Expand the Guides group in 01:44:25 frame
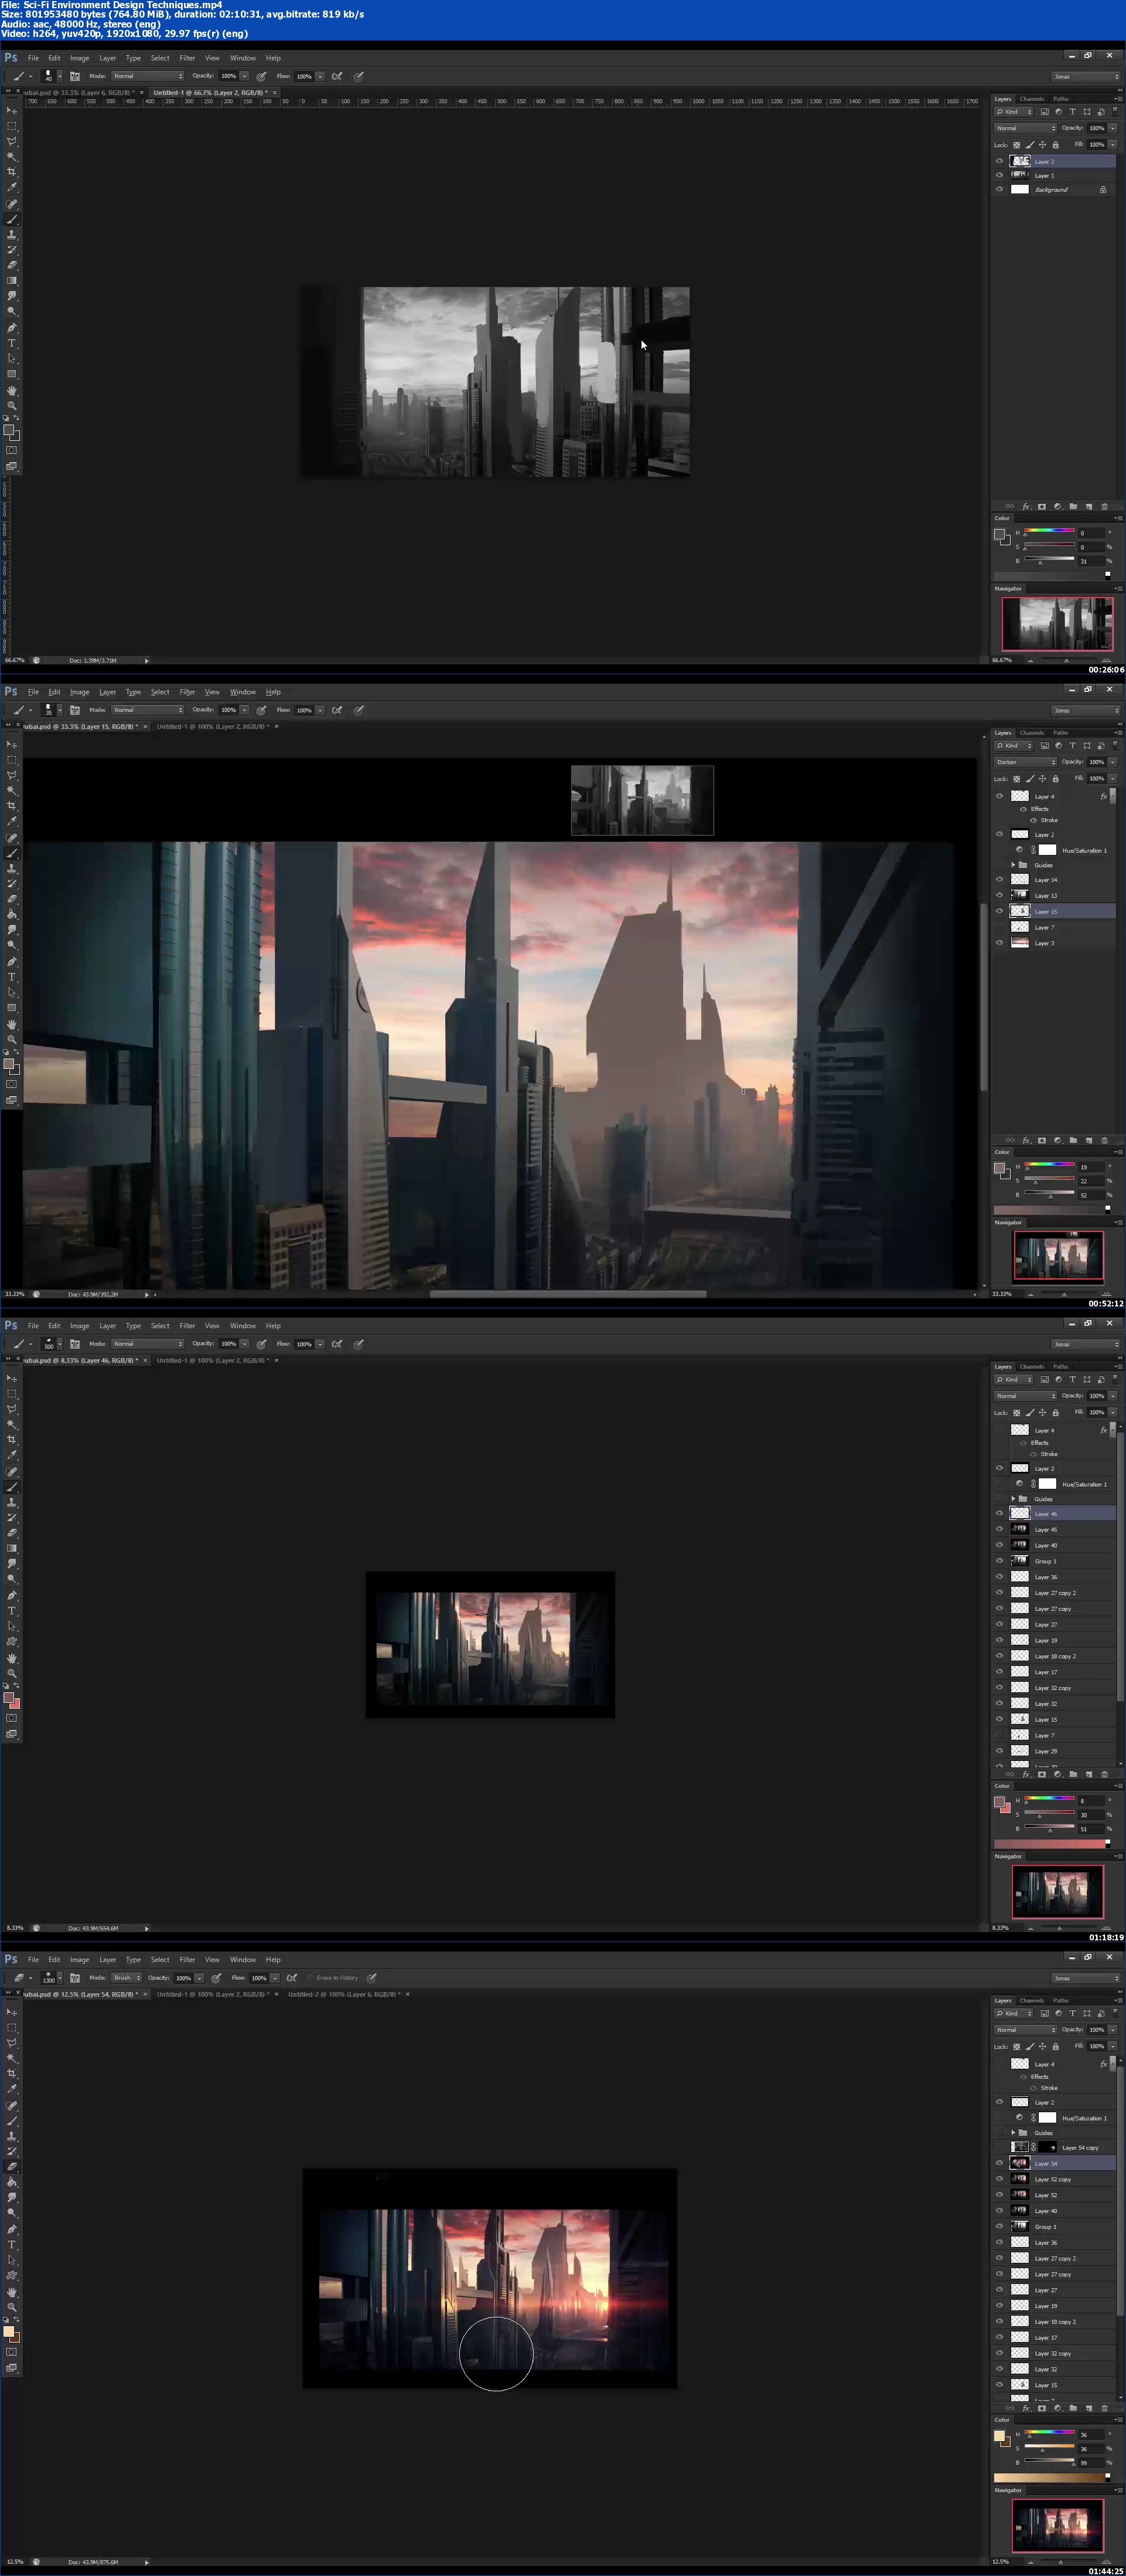 1013,2133
